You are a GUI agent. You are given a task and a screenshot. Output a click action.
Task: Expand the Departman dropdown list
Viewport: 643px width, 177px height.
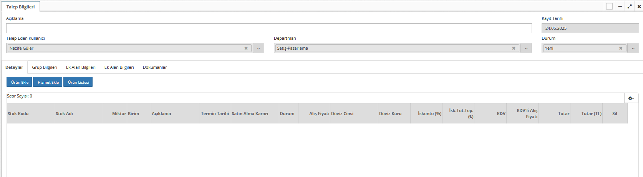pyautogui.click(x=526, y=48)
